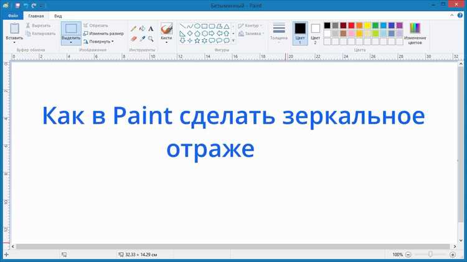Choose the Rectangle shape

(204, 26)
